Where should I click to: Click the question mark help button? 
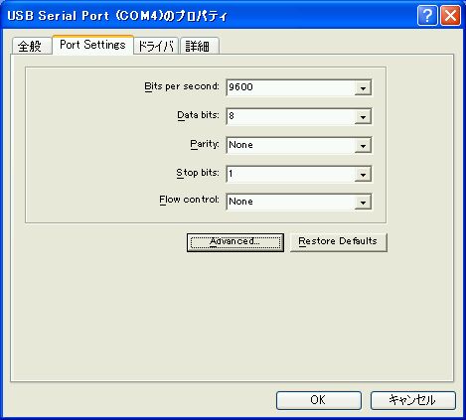pyautogui.click(x=427, y=15)
